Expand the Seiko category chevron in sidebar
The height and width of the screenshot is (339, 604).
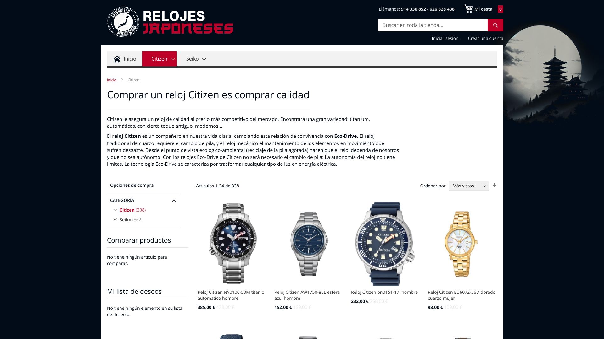pyautogui.click(x=115, y=220)
